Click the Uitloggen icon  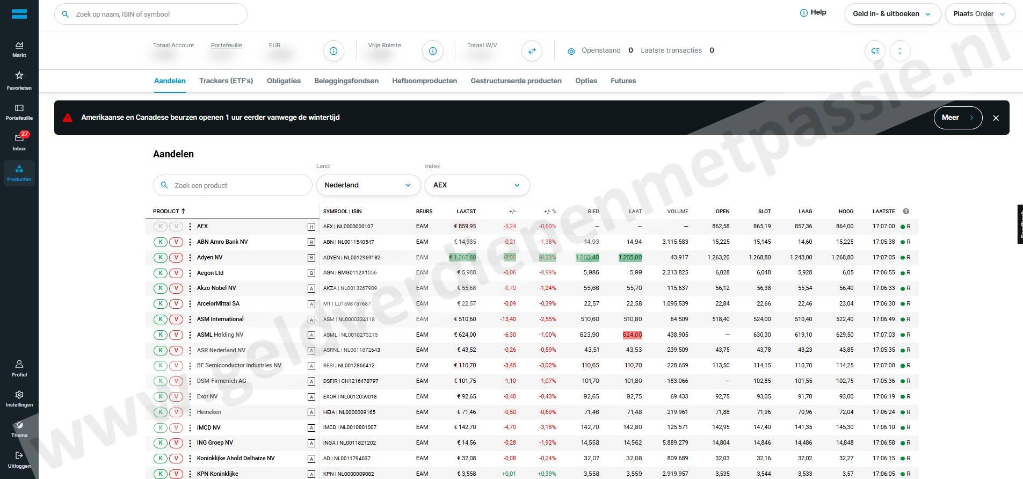pyautogui.click(x=19, y=459)
